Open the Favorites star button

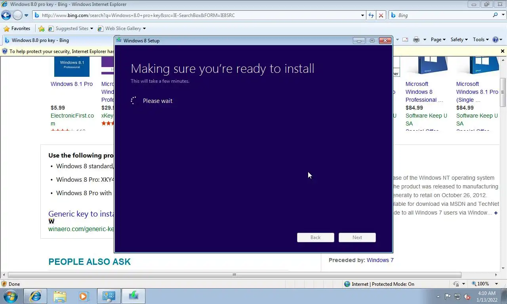(x=17, y=28)
